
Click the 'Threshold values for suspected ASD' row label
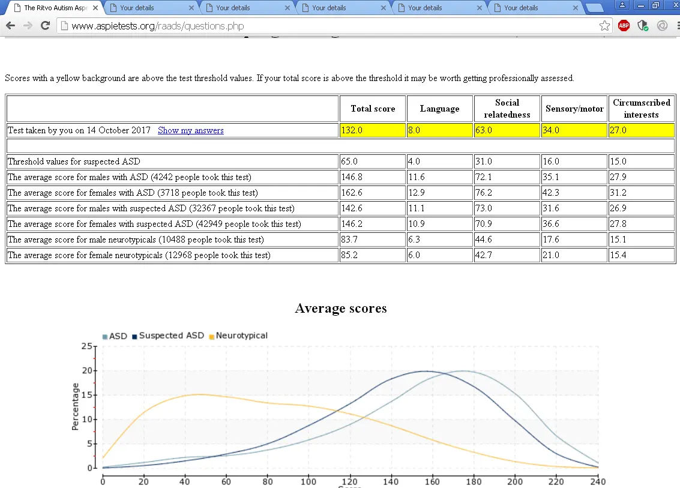click(x=74, y=161)
